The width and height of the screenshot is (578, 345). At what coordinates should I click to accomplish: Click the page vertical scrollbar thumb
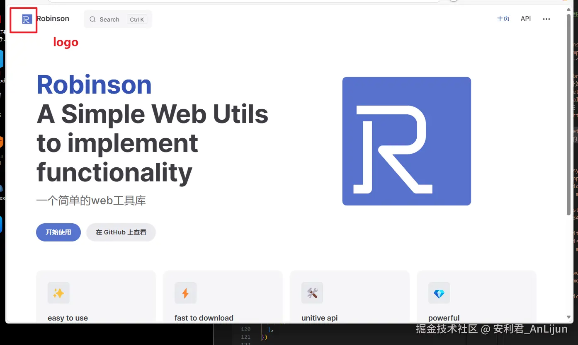coord(569,114)
